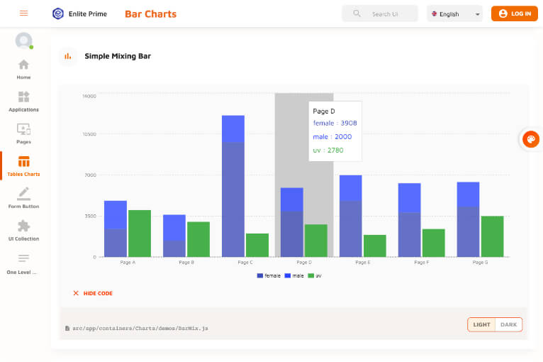This screenshot has width=543, height=362.
Task: Click the user icon in Log In button
Action: tap(503, 13)
